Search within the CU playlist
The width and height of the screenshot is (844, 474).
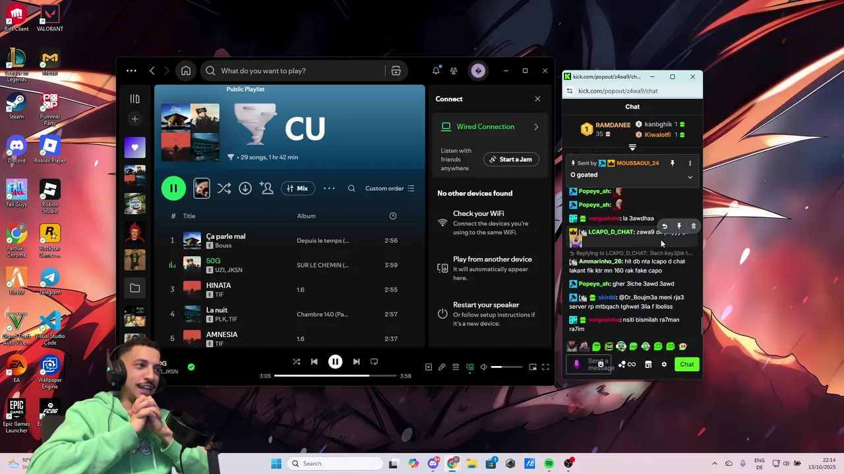click(351, 188)
